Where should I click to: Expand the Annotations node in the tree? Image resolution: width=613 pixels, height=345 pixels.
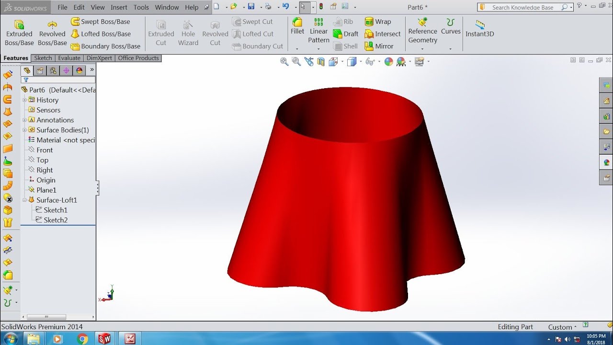point(24,120)
